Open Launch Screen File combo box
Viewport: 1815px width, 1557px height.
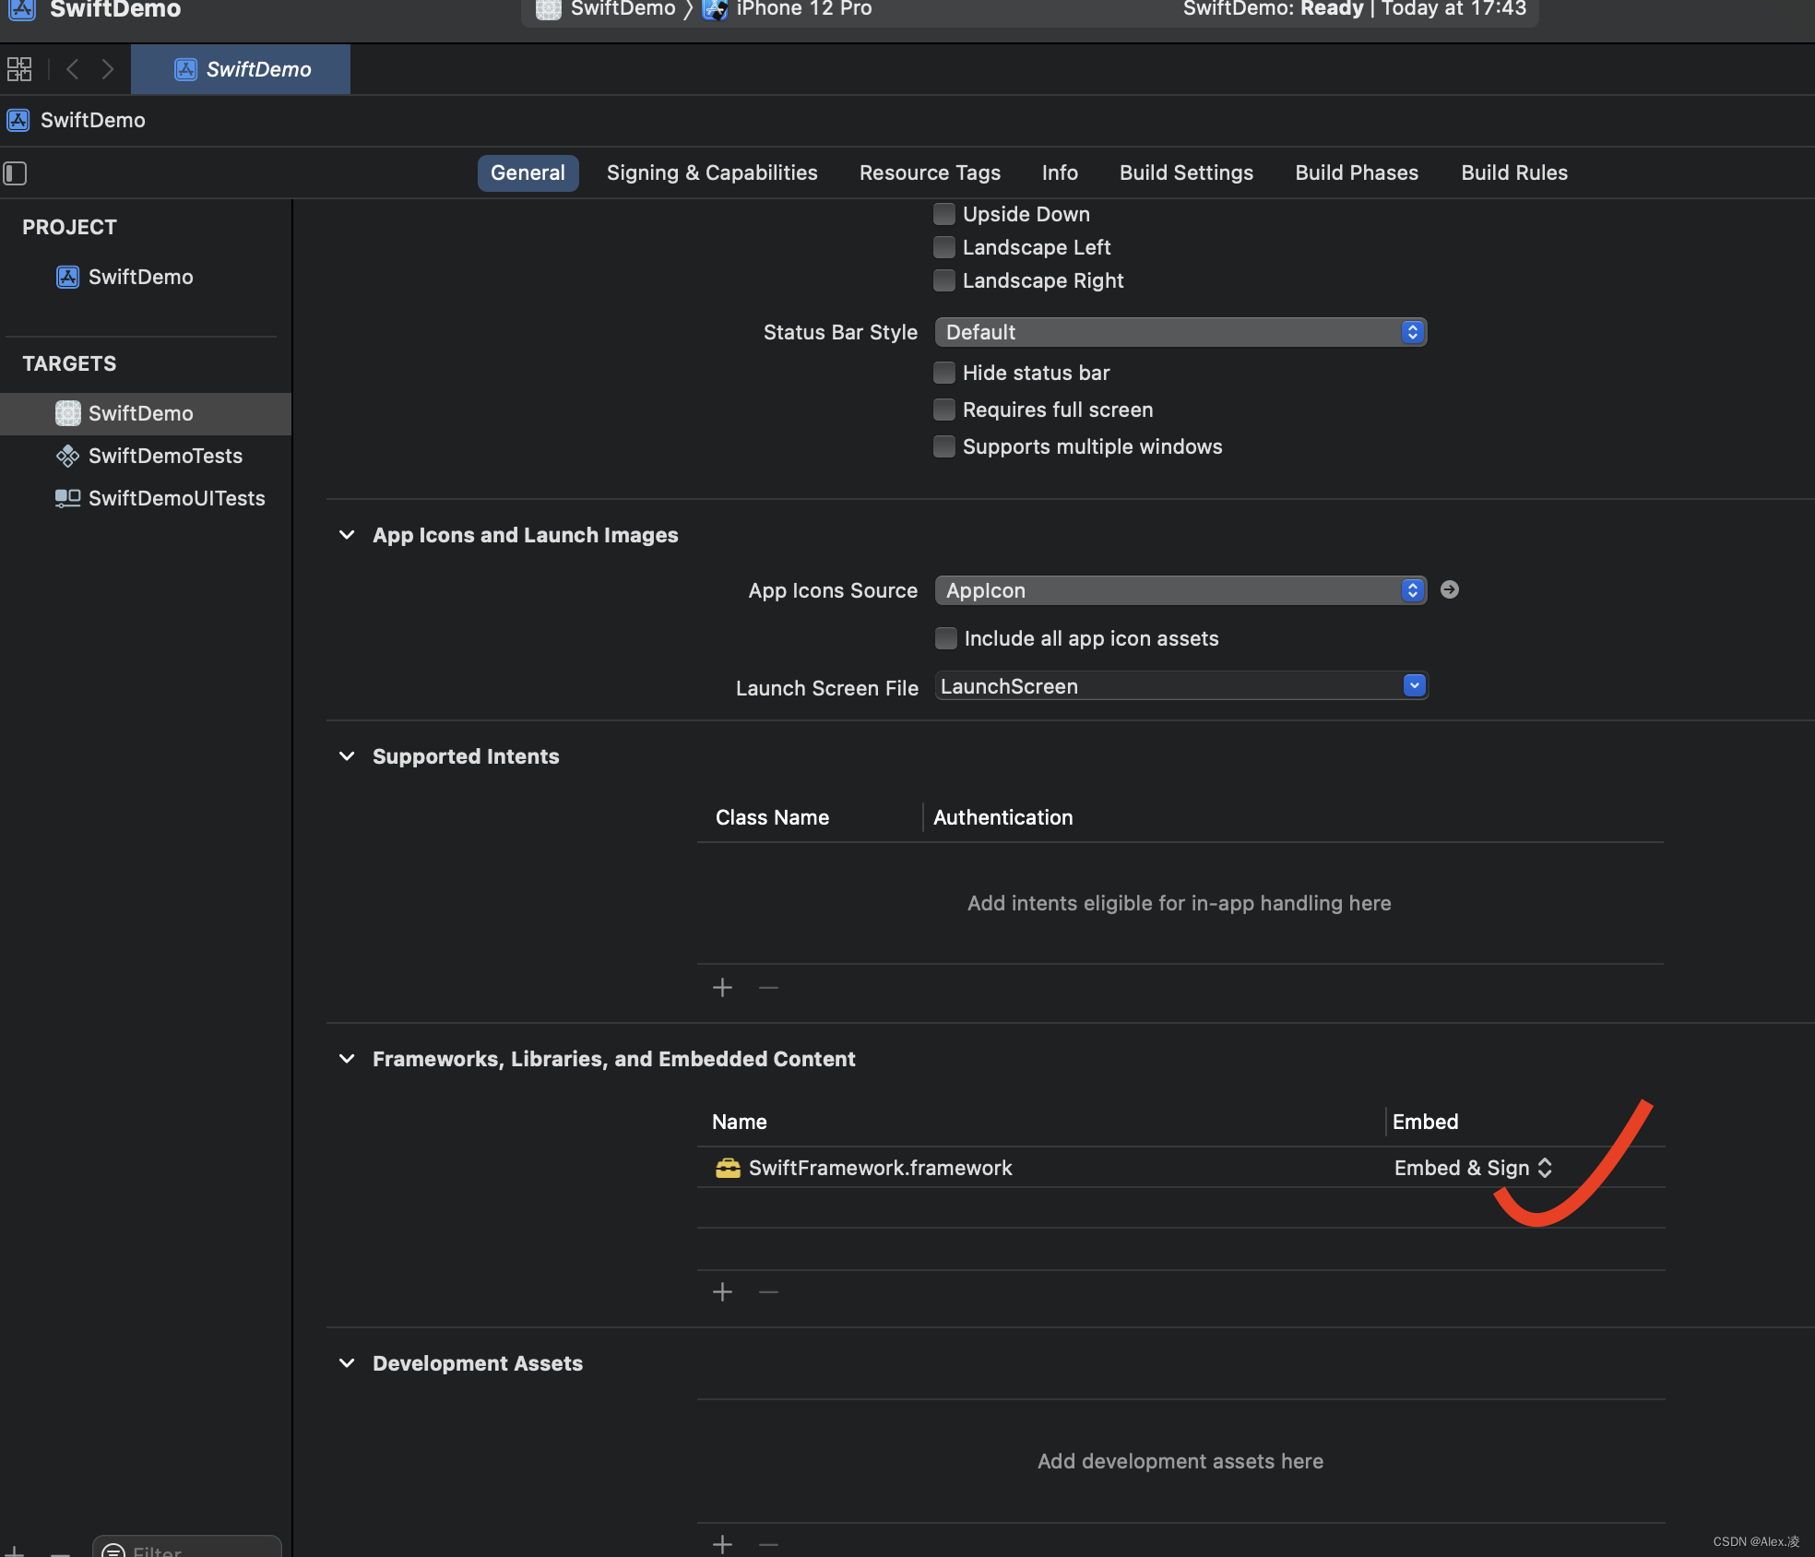tap(1414, 685)
